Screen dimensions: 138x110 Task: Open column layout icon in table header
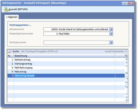pos(126,56)
